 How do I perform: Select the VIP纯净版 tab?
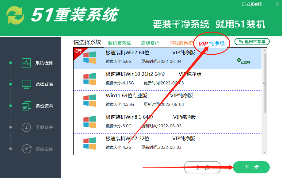[x=211, y=44]
